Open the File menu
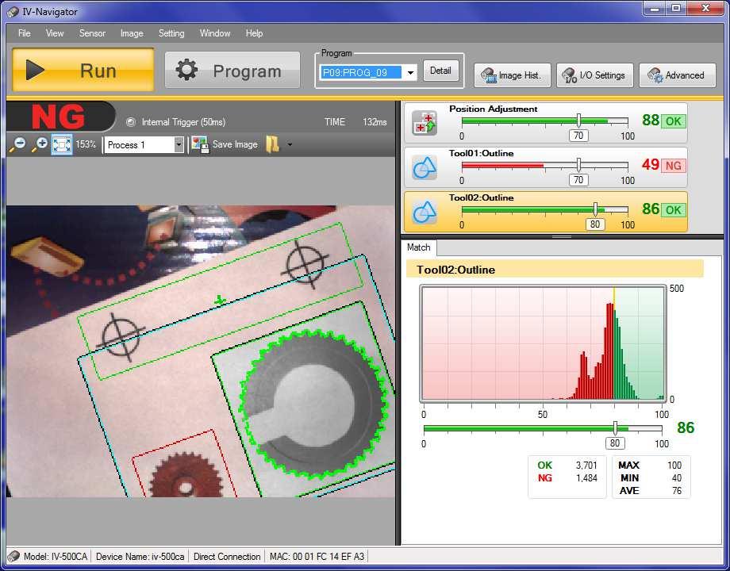The image size is (730, 571). [x=25, y=33]
